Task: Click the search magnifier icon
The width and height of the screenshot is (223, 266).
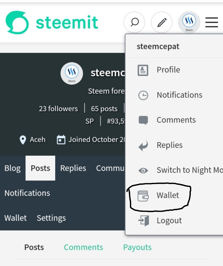Action: pos(134,22)
